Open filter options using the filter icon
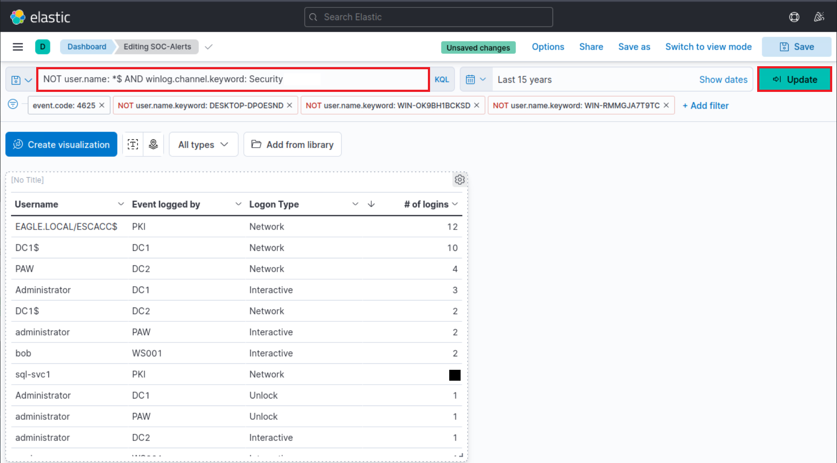837x463 pixels. click(x=13, y=105)
